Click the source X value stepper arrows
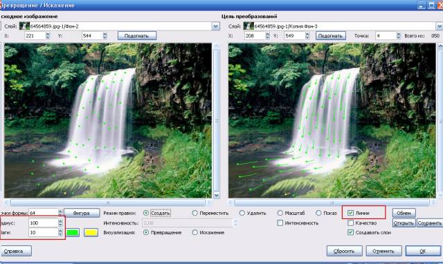The image size is (443, 264). tap(48, 35)
